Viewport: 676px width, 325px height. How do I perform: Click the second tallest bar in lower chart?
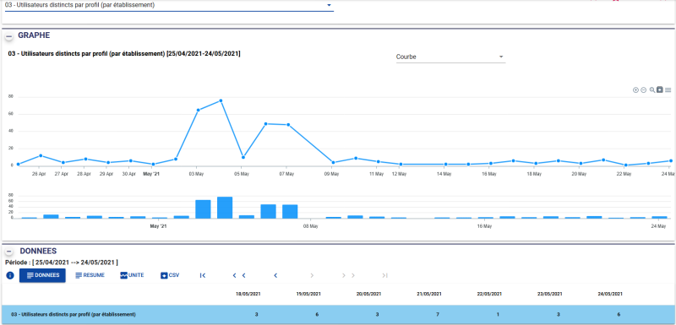pyautogui.click(x=203, y=209)
